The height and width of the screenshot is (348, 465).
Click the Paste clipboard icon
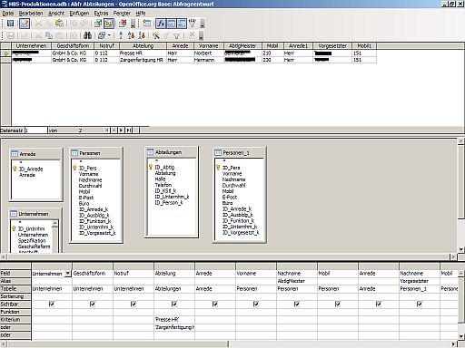[x=60, y=24]
